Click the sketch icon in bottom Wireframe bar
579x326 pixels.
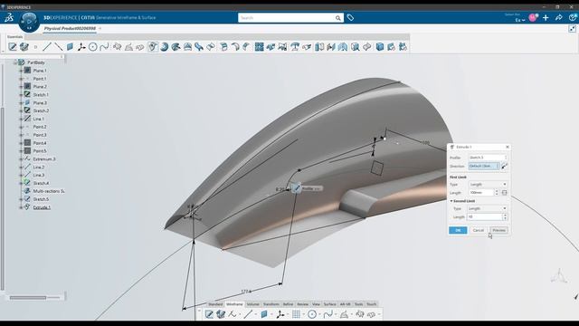209,314
